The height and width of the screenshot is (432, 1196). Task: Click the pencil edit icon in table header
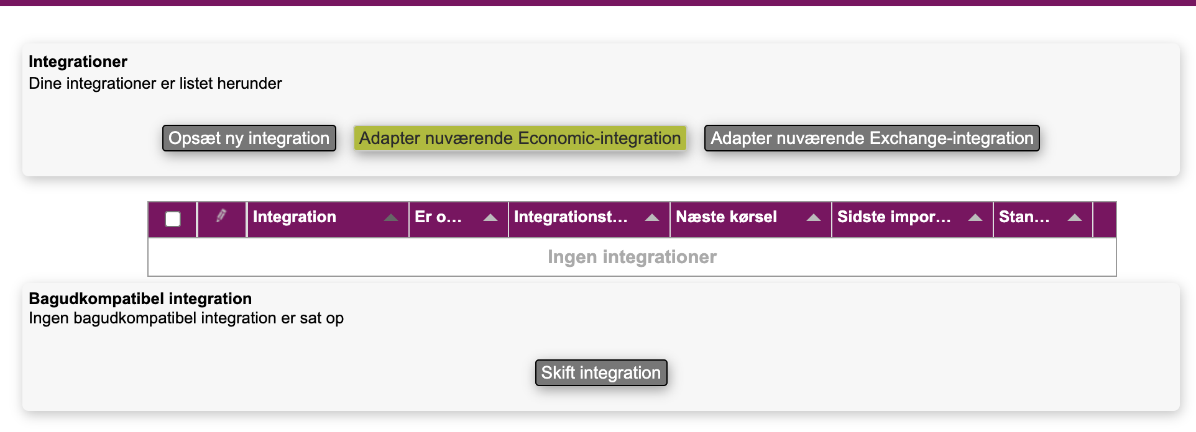click(221, 216)
